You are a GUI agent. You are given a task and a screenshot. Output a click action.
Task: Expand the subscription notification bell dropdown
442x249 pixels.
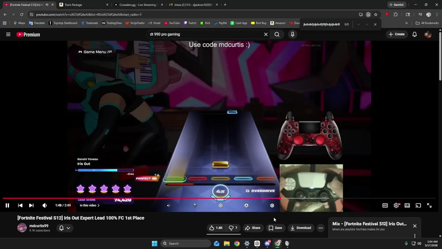click(65, 228)
